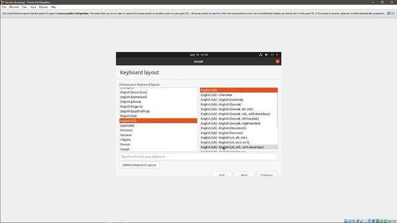Select English (Cameroon) layout

pos(158,97)
